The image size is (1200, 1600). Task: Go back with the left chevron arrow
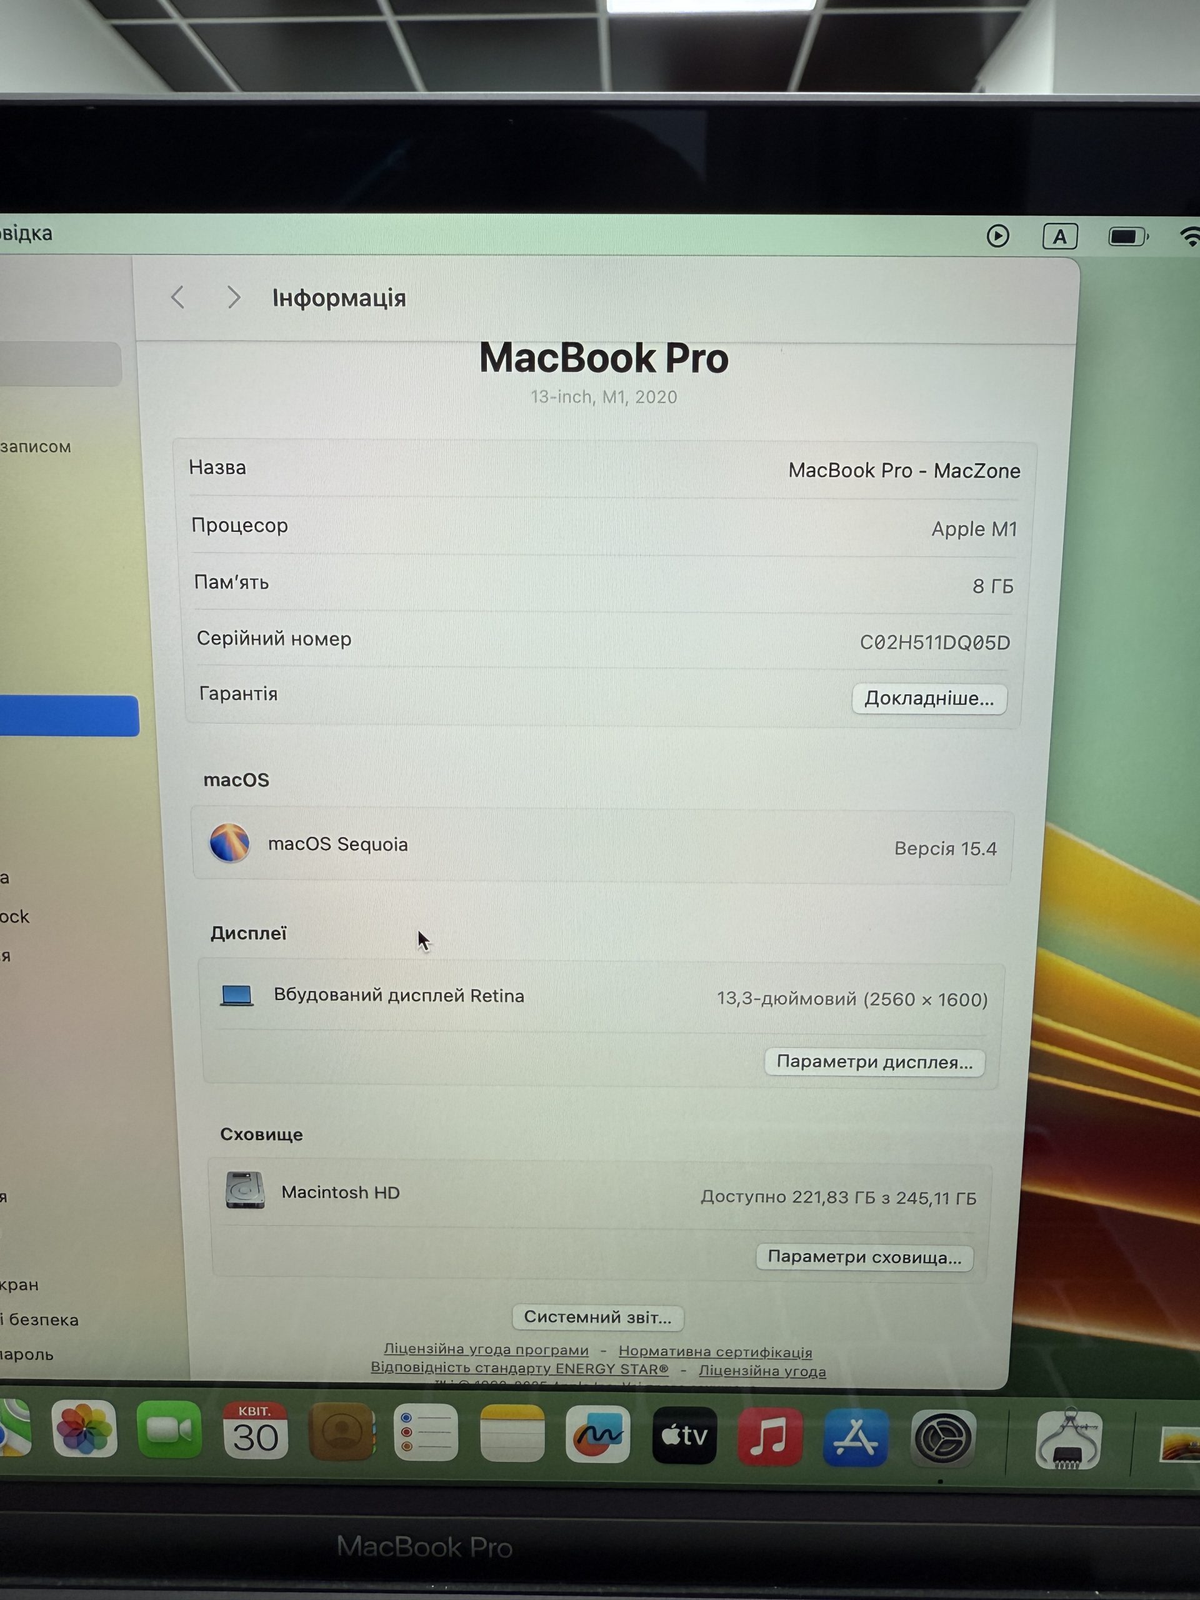pos(178,297)
